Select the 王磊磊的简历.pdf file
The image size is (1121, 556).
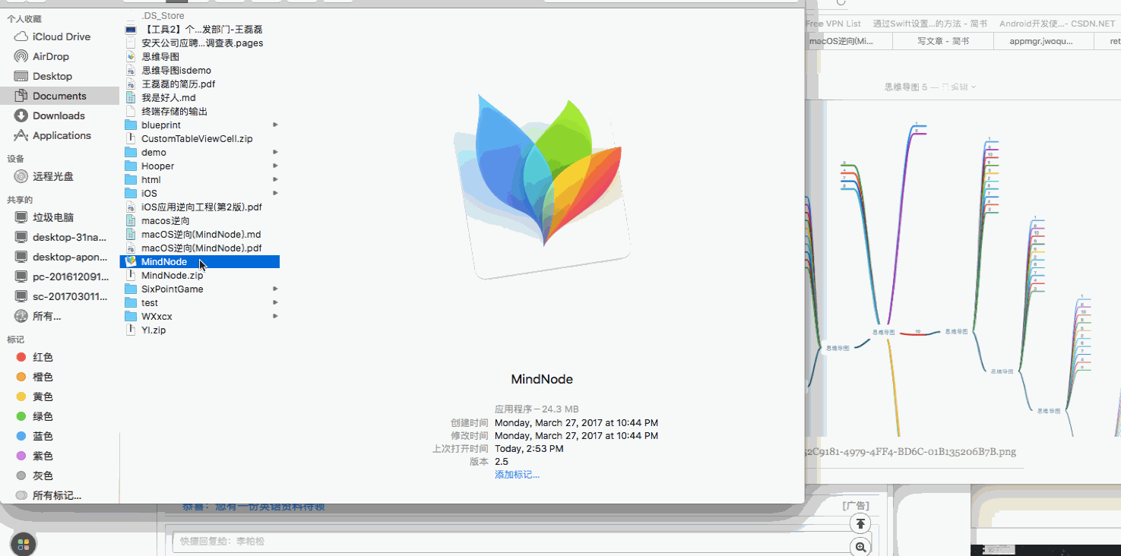[178, 84]
